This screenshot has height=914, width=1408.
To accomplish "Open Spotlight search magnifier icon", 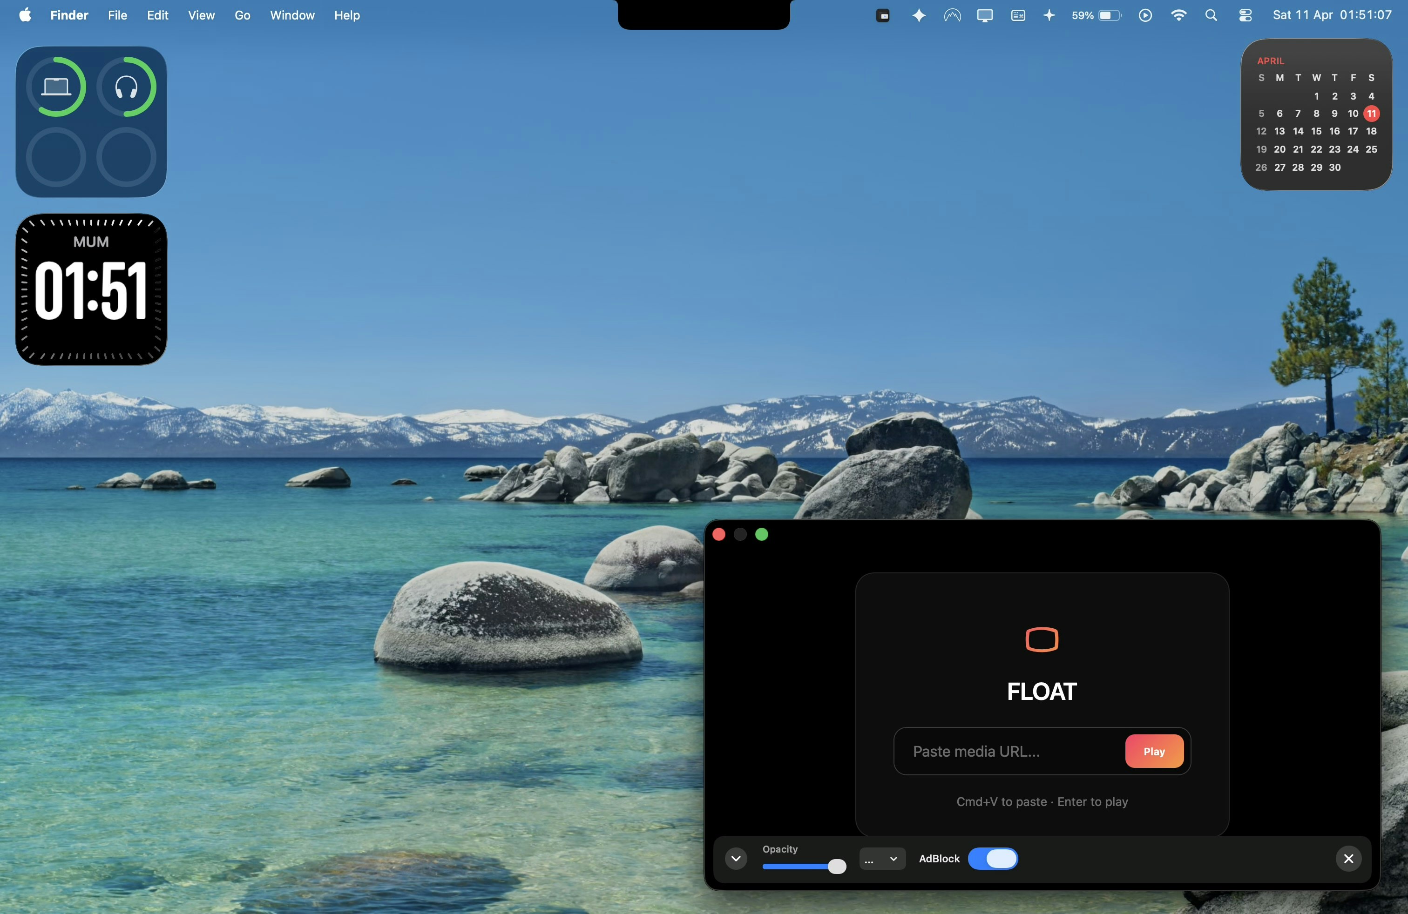I will pyautogui.click(x=1211, y=15).
